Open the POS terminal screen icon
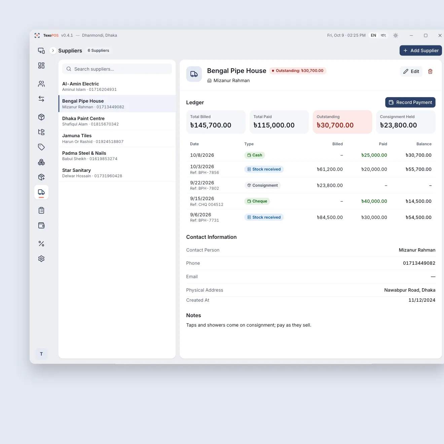The image size is (444, 444). 41,50
